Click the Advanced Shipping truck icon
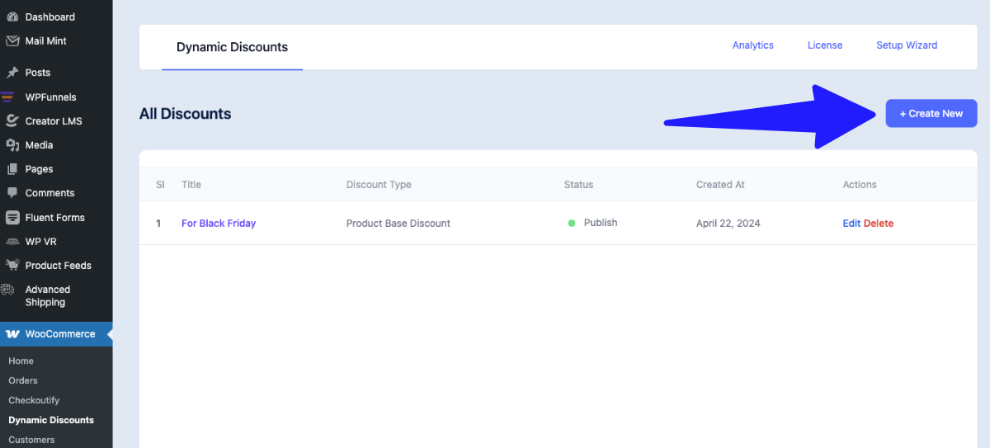990x448 pixels. coord(8,290)
